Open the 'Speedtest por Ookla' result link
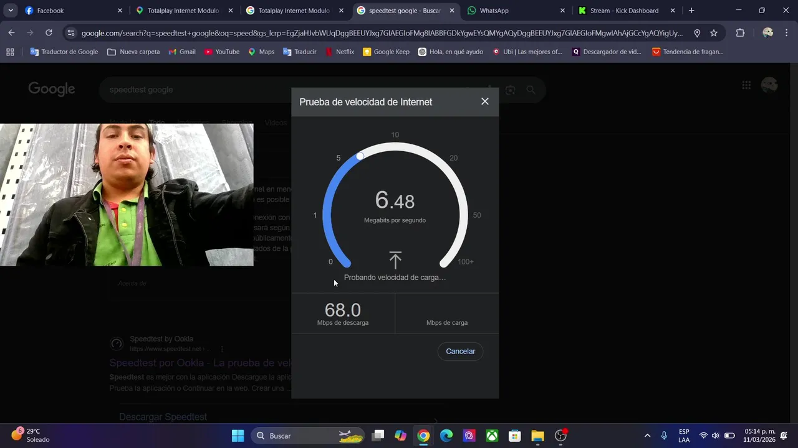This screenshot has width=798, height=448. click(199, 363)
